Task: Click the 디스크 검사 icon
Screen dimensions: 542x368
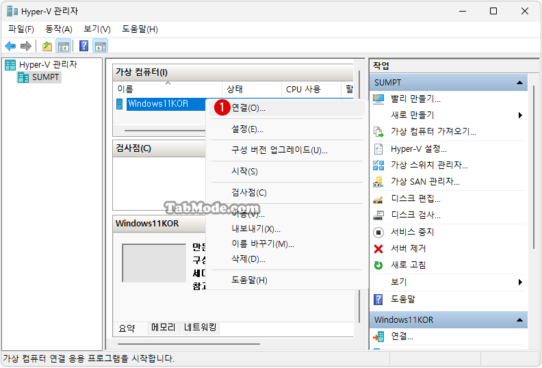Action: pos(378,215)
